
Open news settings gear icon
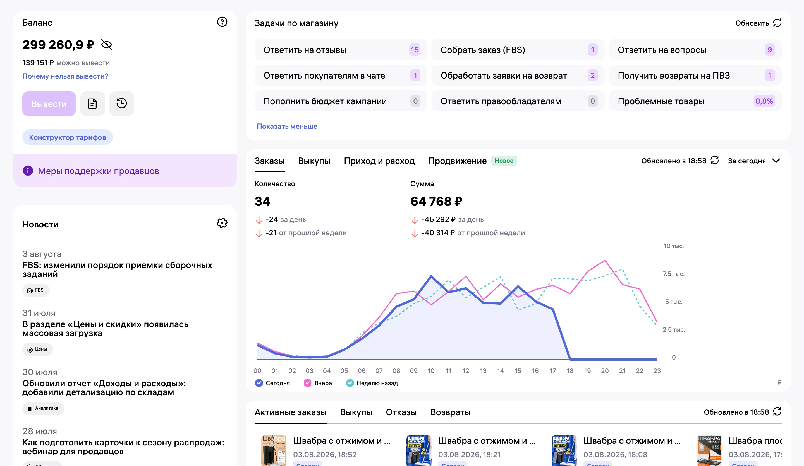click(222, 223)
